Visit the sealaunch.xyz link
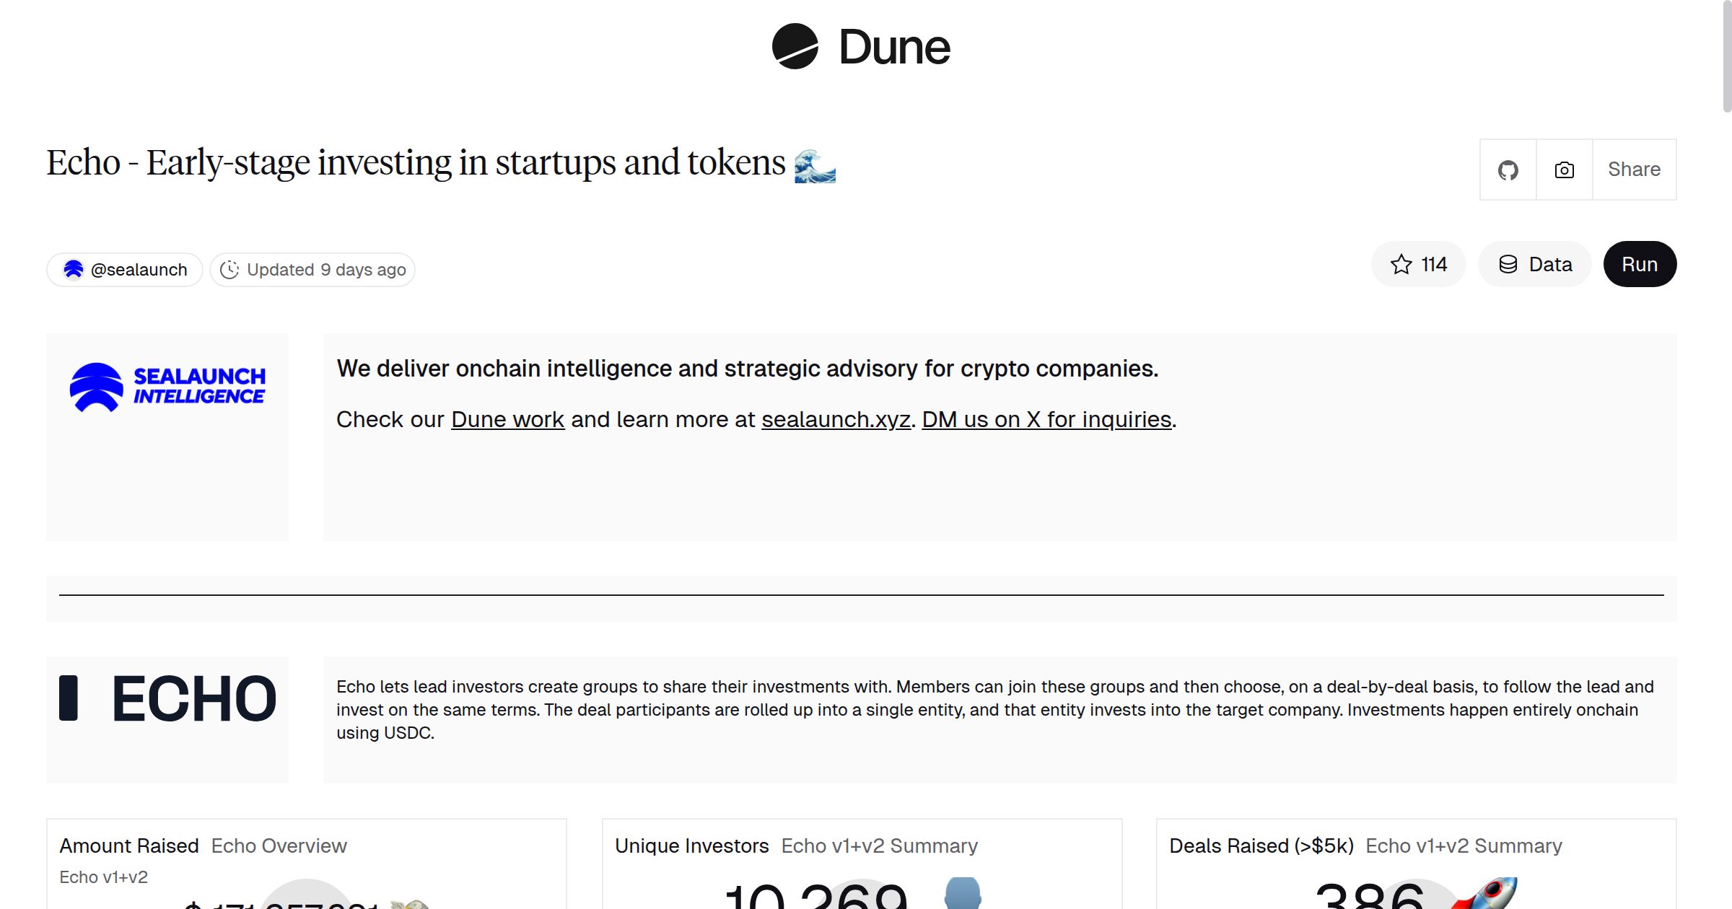Screen dimensions: 1732x909 (x=836, y=419)
